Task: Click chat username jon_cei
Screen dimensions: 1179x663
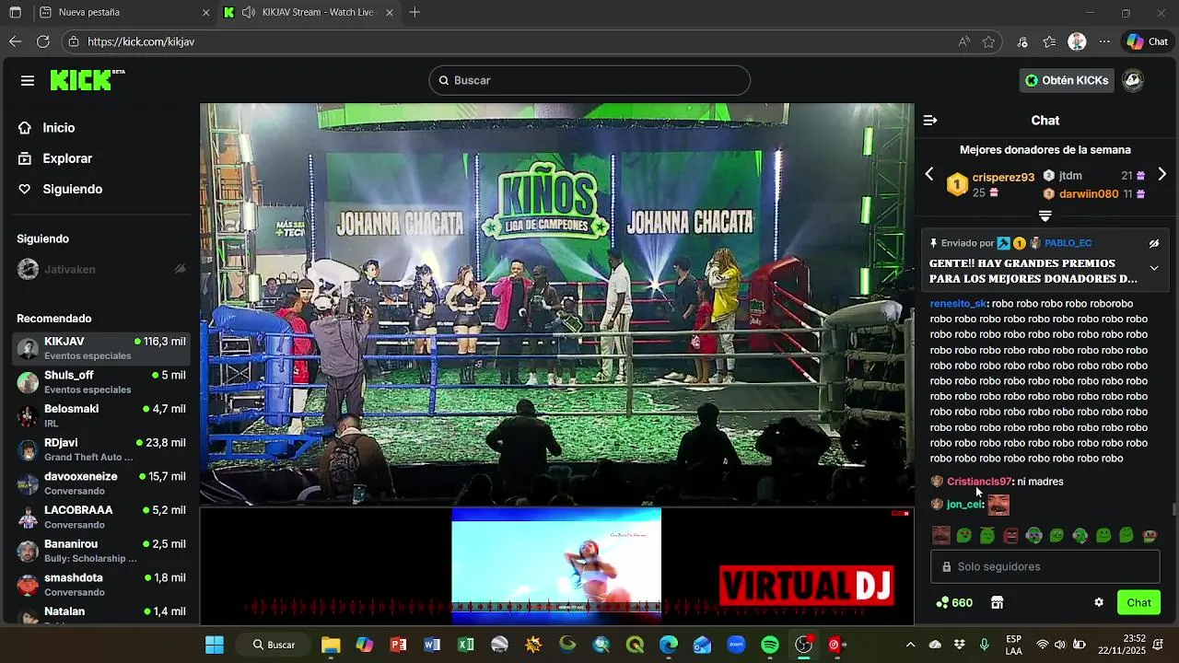Action: point(964,505)
